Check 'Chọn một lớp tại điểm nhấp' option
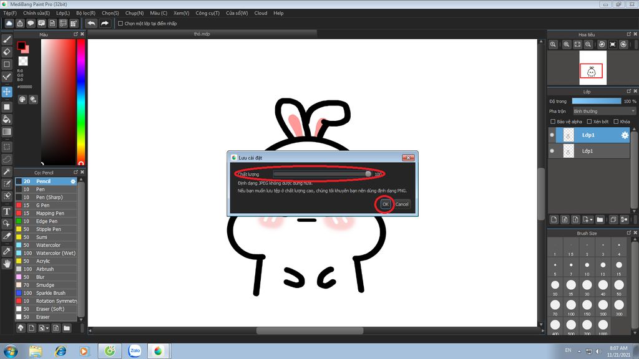The height and width of the screenshot is (359, 639). click(120, 24)
